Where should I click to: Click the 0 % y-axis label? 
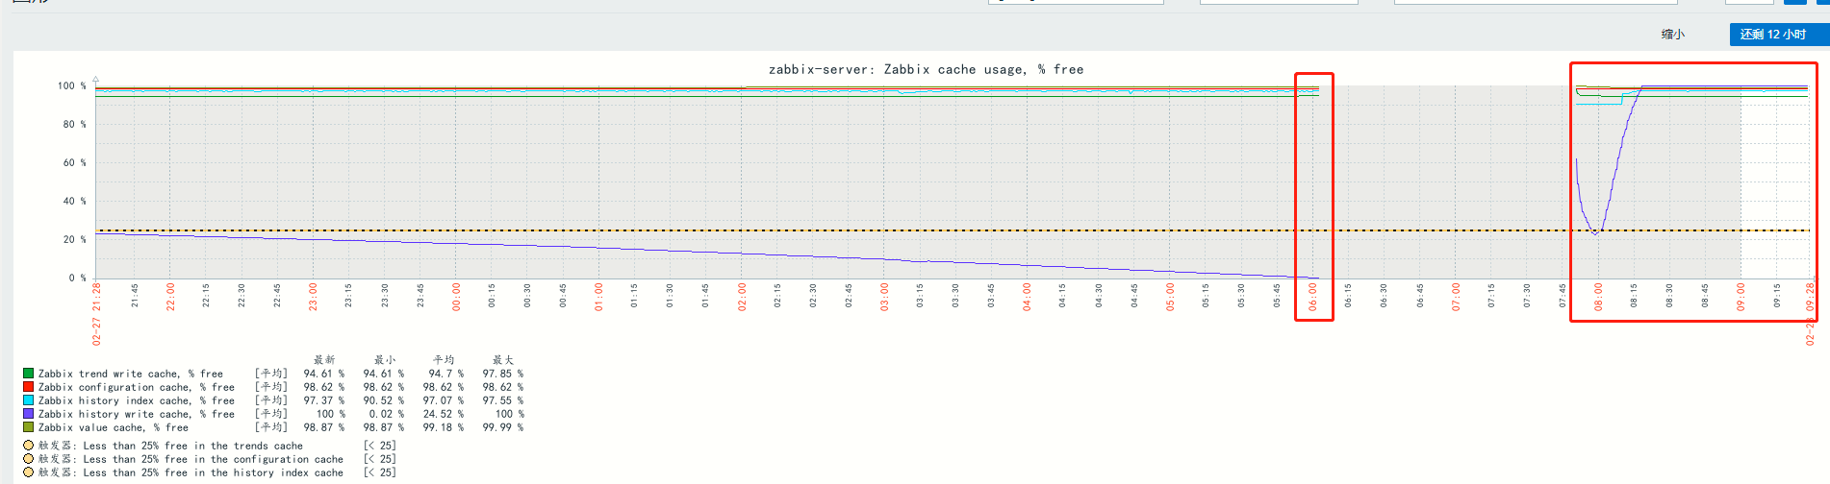pos(77,278)
